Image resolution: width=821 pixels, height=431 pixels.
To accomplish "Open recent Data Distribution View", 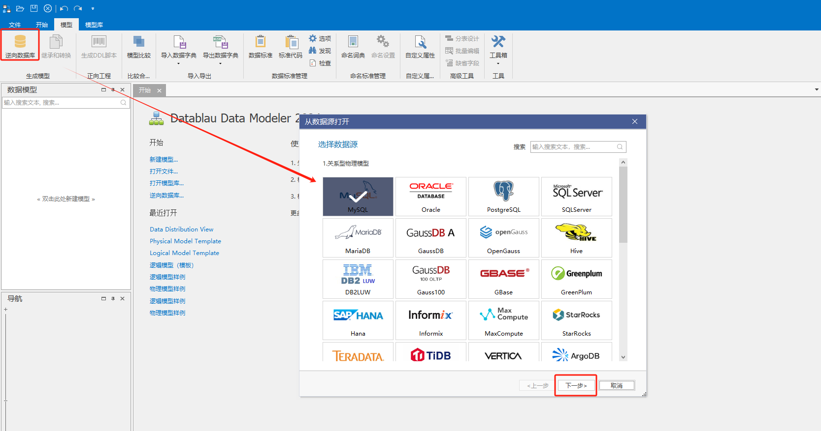I will click(x=181, y=229).
